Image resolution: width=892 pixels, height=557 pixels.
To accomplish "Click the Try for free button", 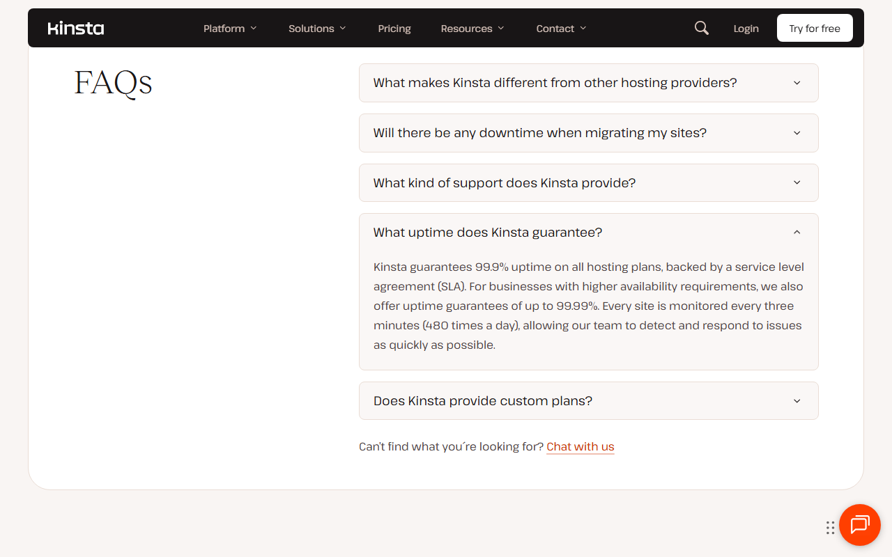I will (815, 28).
